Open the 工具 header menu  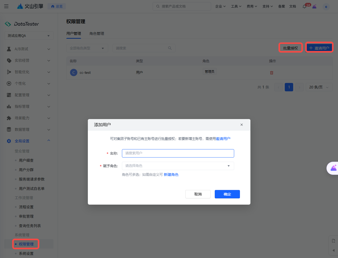tap(236, 6)
